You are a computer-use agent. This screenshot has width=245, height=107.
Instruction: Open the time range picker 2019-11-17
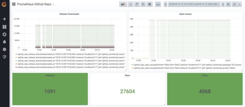194,4
